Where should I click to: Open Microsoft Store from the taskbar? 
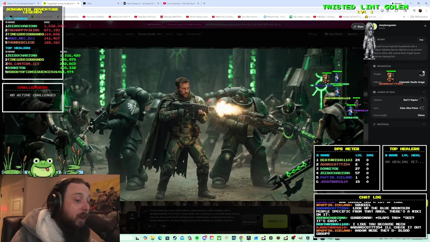pyautogui.click(x=167, y=238)
